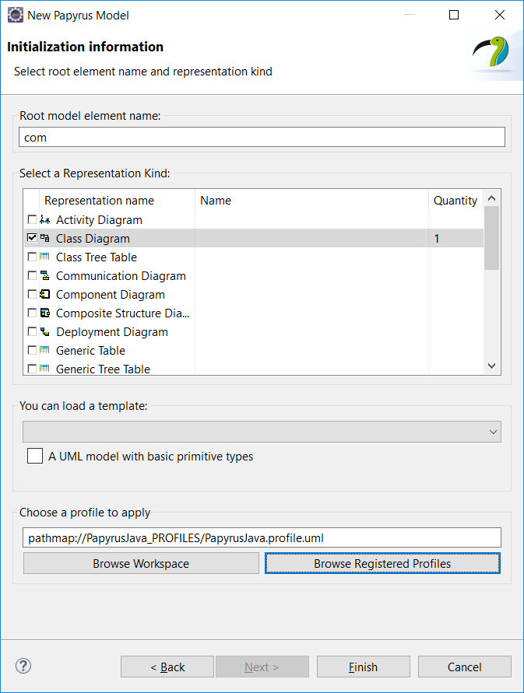Click the Component Diagram icon
524x693 pixels.
coord(44,294)
